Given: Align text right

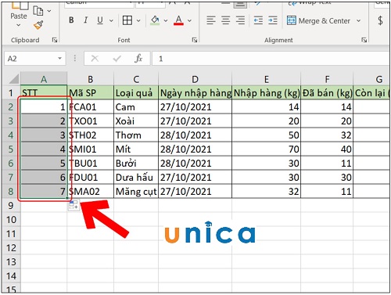Looking at the screenshot, I should [240, 20].
